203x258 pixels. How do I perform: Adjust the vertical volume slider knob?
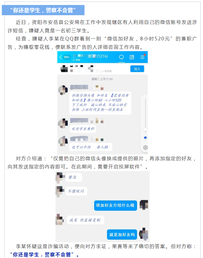coord(145,130)
